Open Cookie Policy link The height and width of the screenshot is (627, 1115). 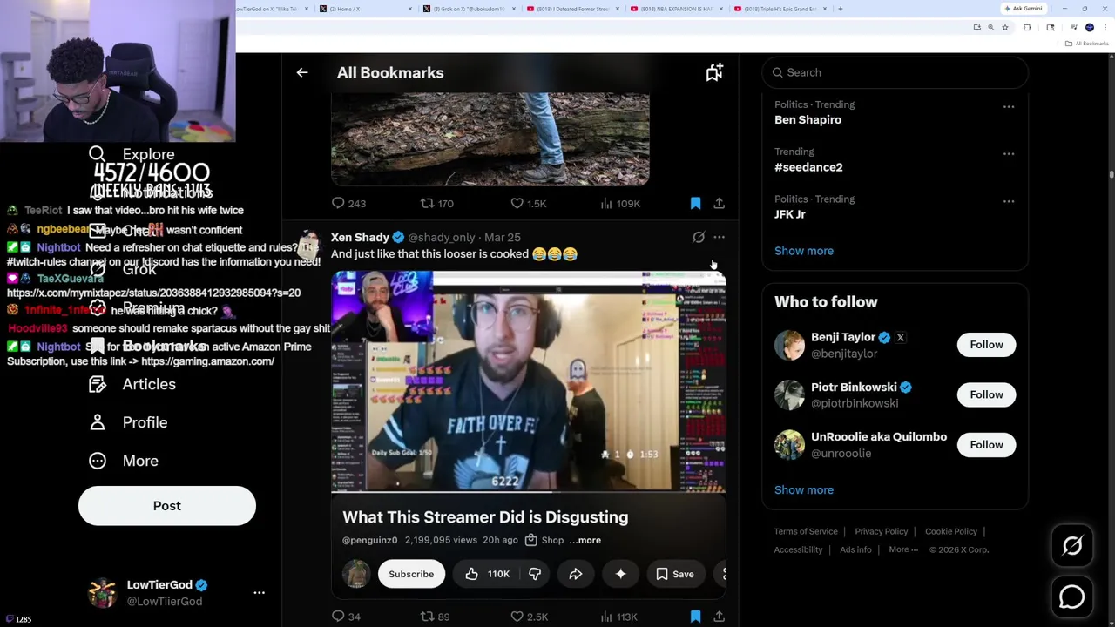pos(950,531)
